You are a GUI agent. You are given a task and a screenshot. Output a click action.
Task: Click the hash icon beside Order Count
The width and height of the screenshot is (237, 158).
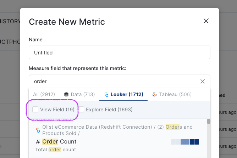[x=38, y=142]
